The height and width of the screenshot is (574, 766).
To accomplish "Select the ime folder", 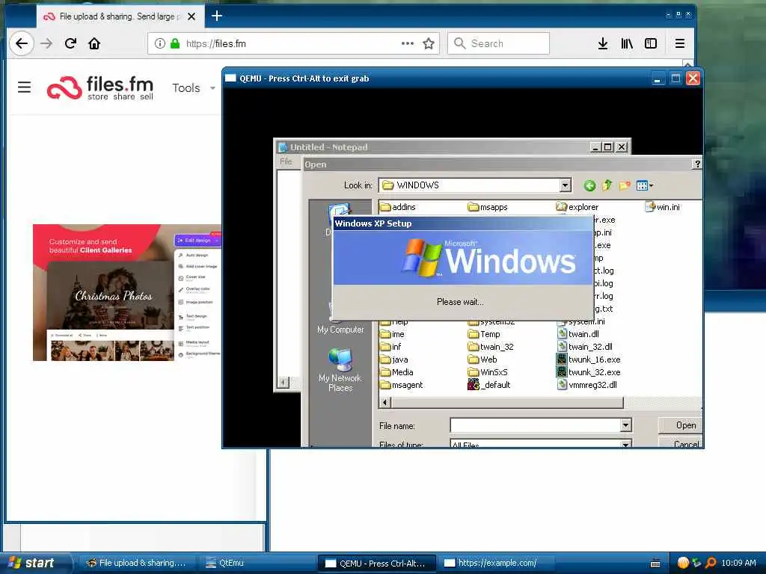I will 392,334.
